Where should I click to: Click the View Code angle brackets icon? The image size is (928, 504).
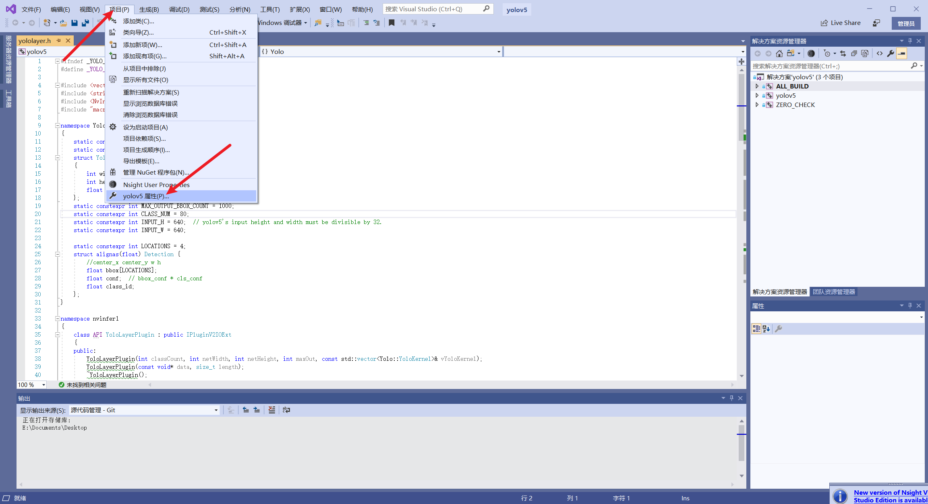(x=880, y=53)
